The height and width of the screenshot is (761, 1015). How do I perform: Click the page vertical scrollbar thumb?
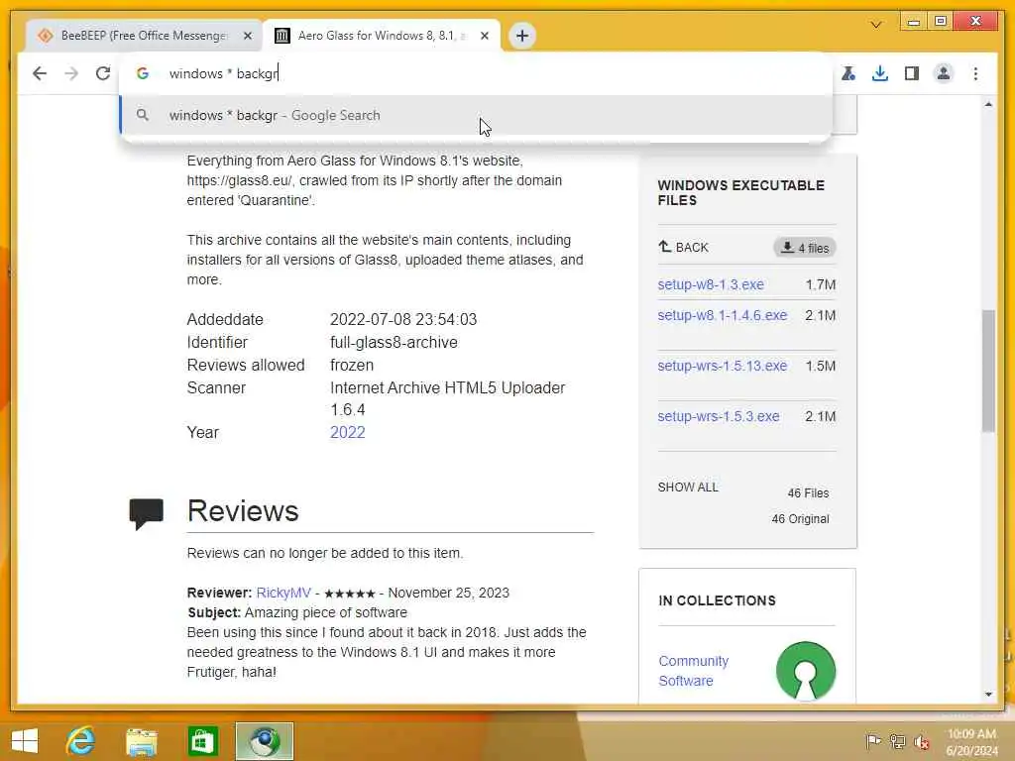tap(988, 371)
